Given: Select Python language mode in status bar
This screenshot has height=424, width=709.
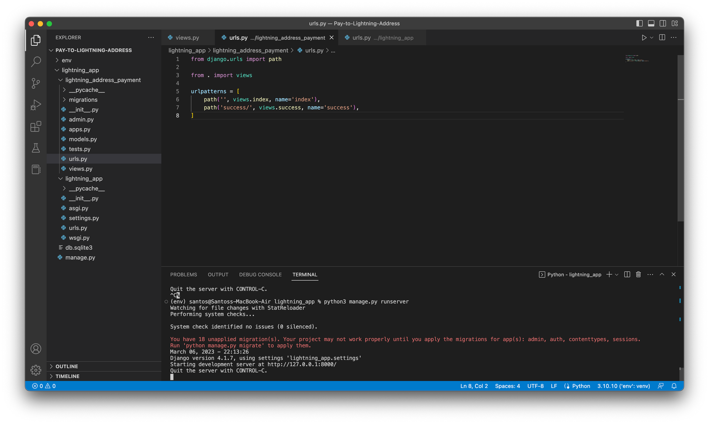Looking at the screenshot, I should pos(581,386).
